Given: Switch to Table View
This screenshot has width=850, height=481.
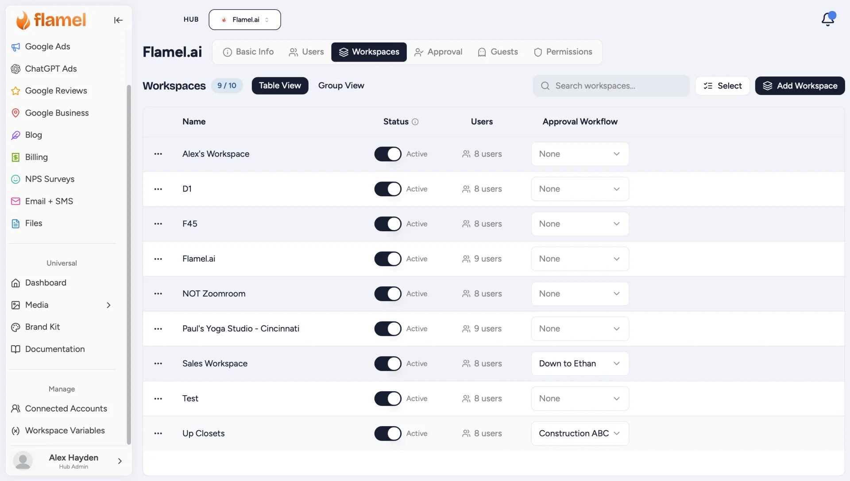Looking at the screenshot, I should click(x=280, y=86).
